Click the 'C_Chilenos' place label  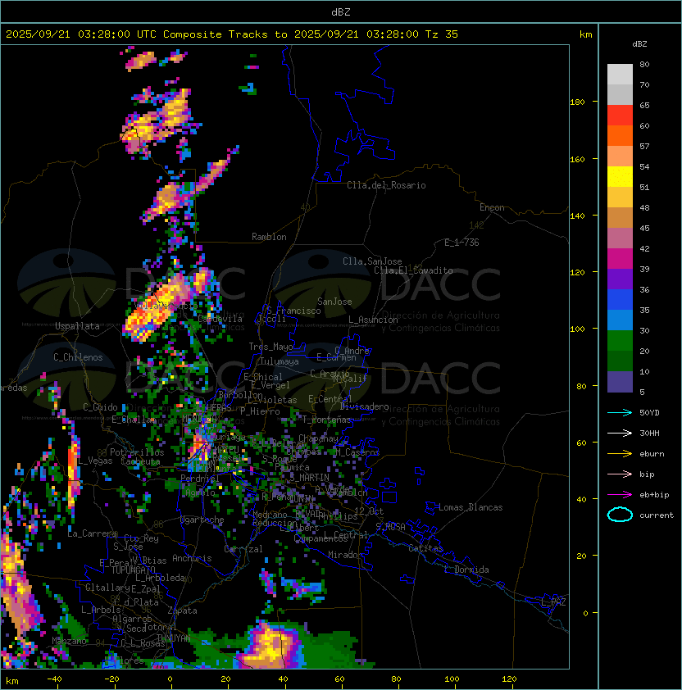pyautogui.click(x=78, y=357)
